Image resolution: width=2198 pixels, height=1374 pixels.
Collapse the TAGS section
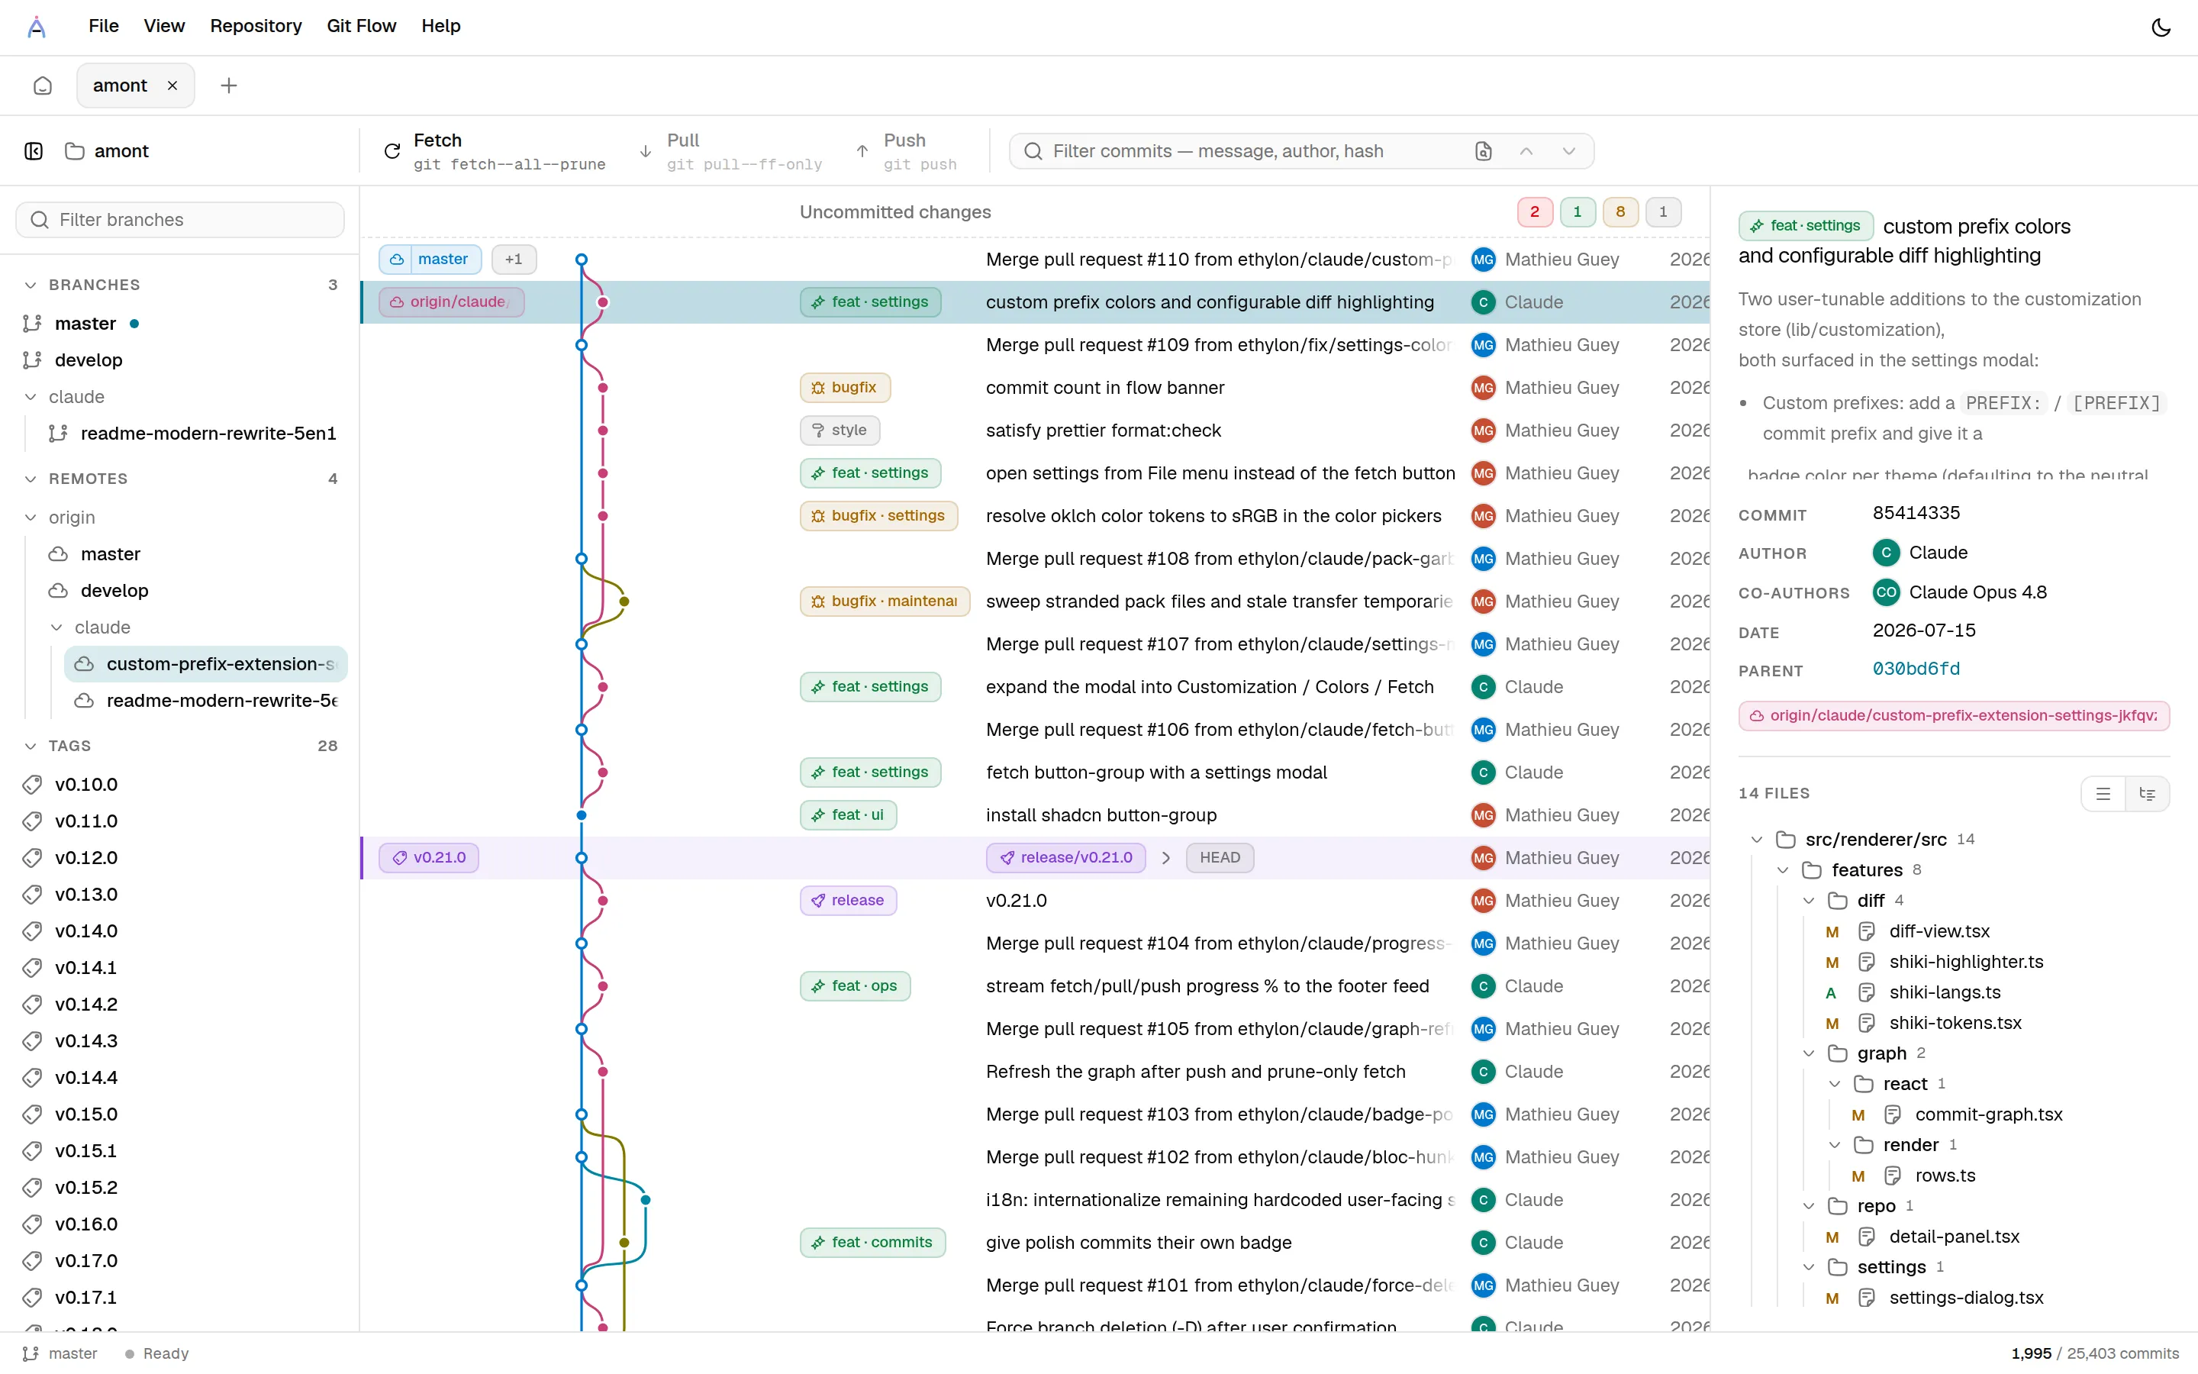tap(30, 746)
